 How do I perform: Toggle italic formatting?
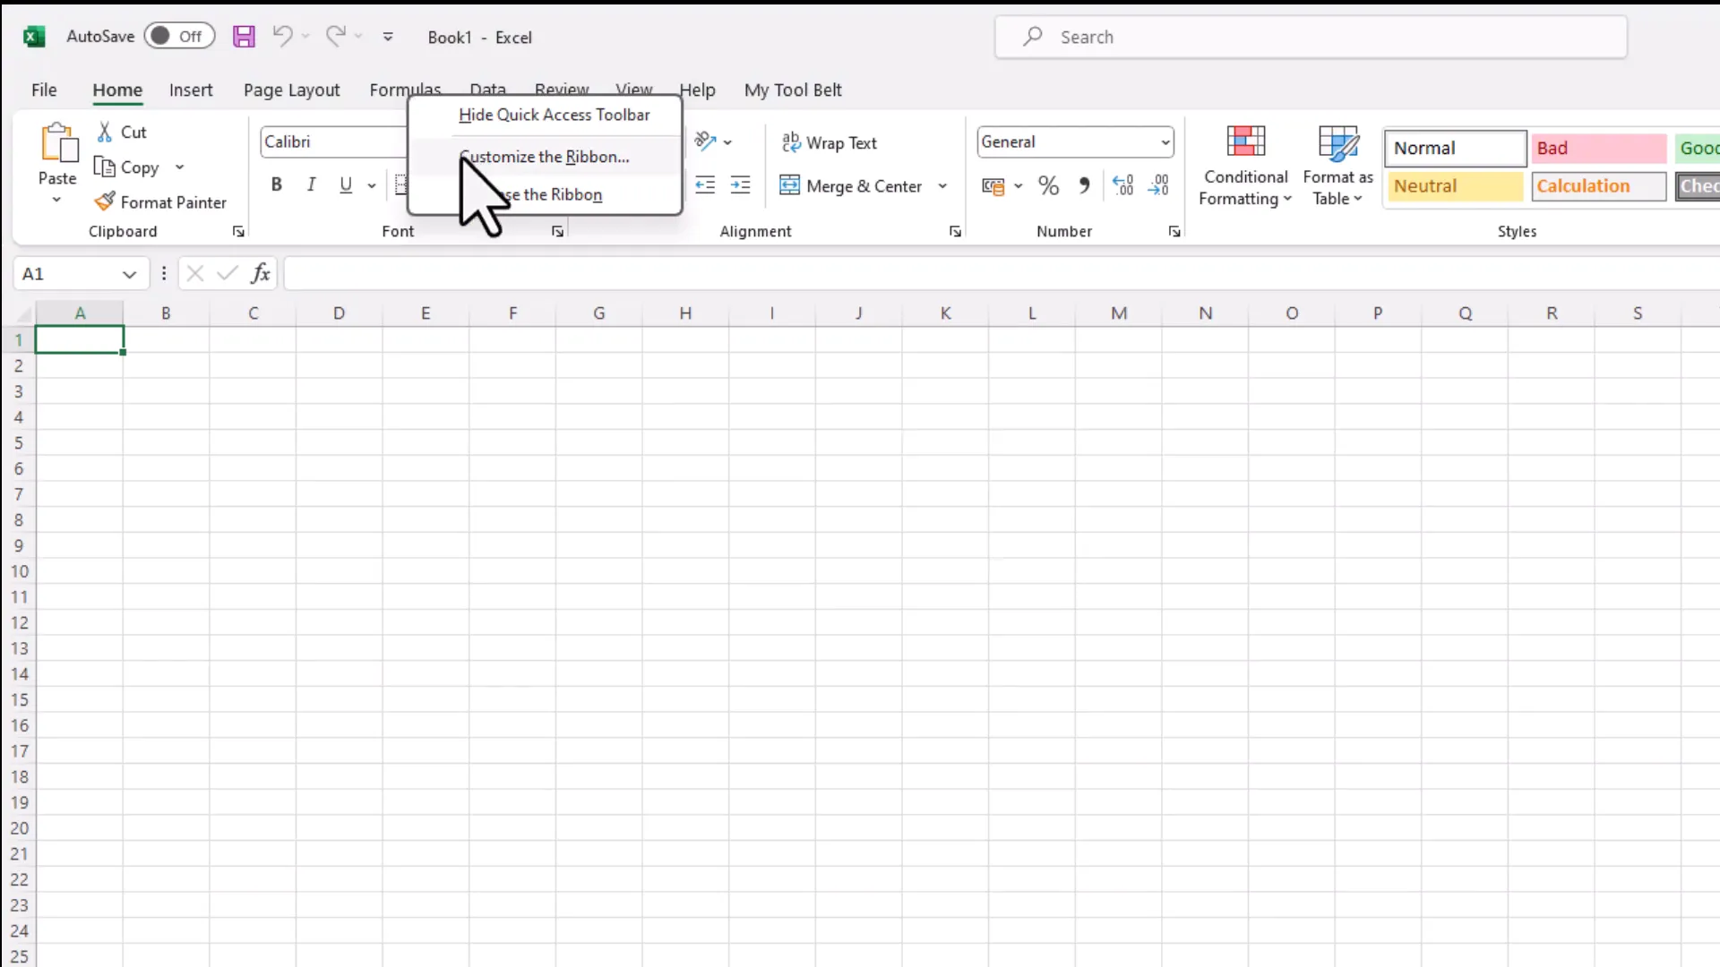311,184
